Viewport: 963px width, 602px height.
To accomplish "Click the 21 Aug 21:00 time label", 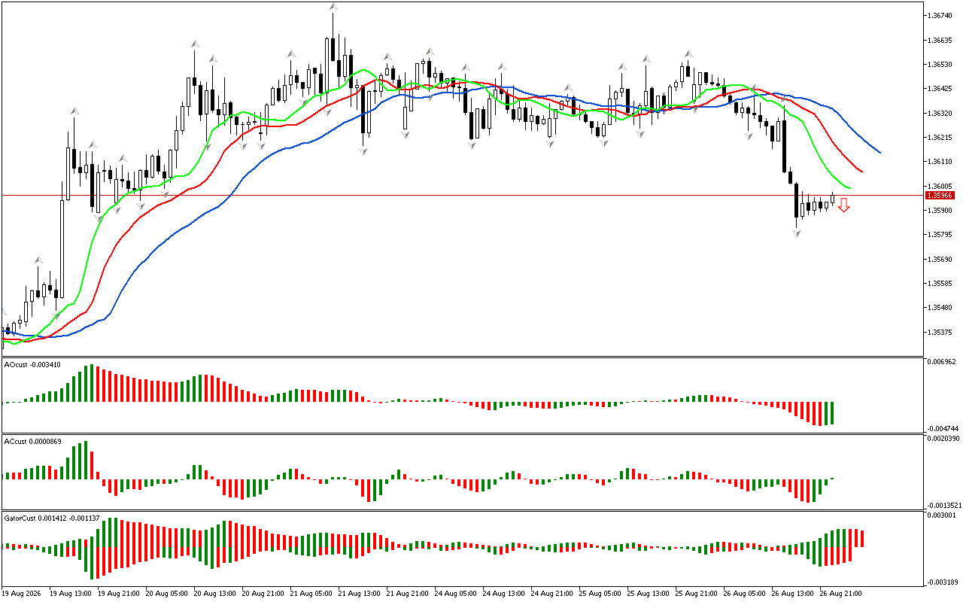I will coord(408,594).
